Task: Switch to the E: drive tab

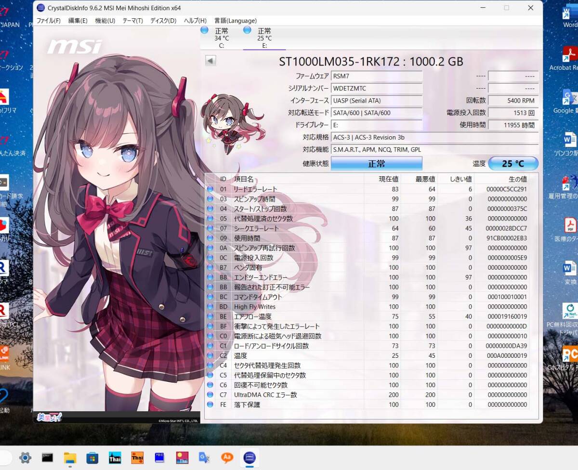Action: pos(264,38)
